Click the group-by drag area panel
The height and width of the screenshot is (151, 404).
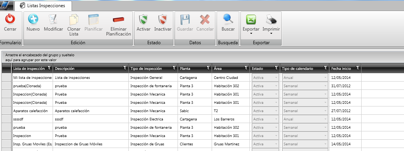click(202, 57)
